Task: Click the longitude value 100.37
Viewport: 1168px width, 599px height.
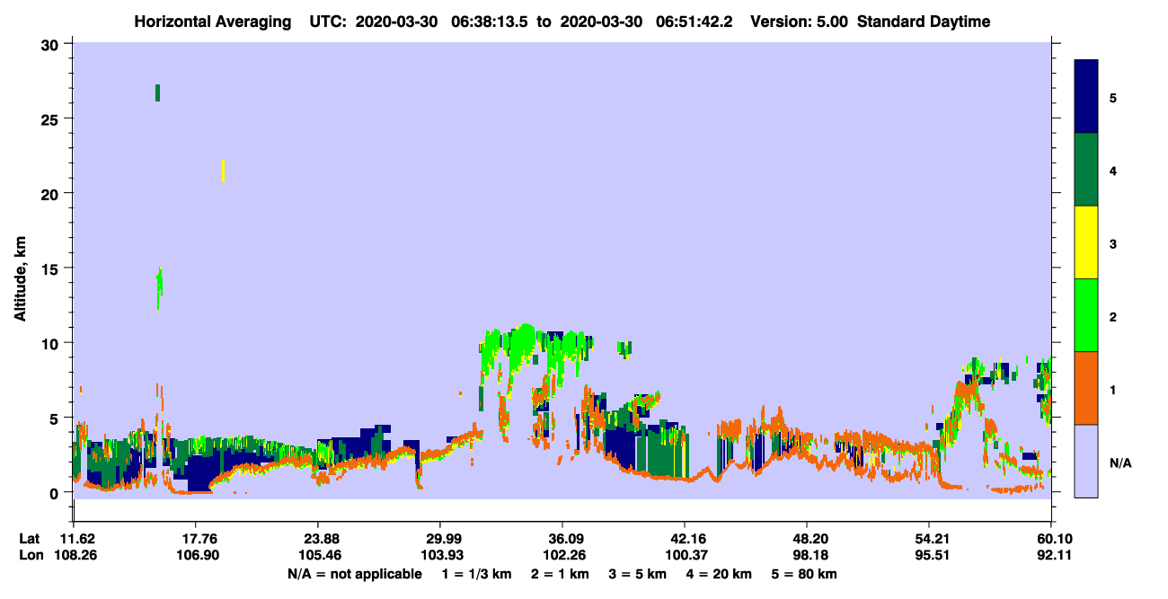Action: [x=688, y=556]
